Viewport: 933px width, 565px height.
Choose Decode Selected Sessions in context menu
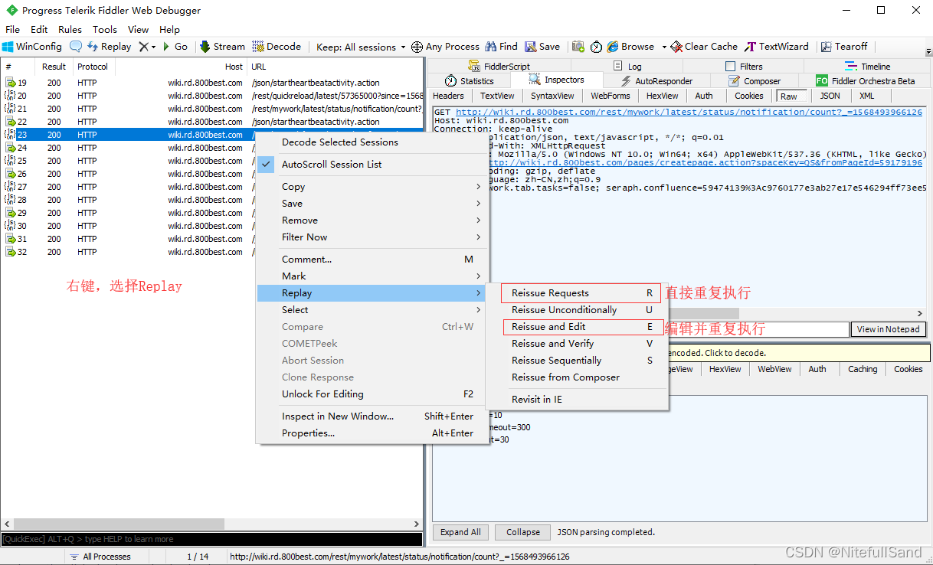[x=372, y=142]
